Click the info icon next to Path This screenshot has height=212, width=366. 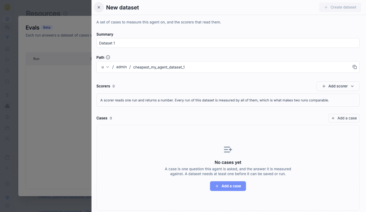(108, 57)
